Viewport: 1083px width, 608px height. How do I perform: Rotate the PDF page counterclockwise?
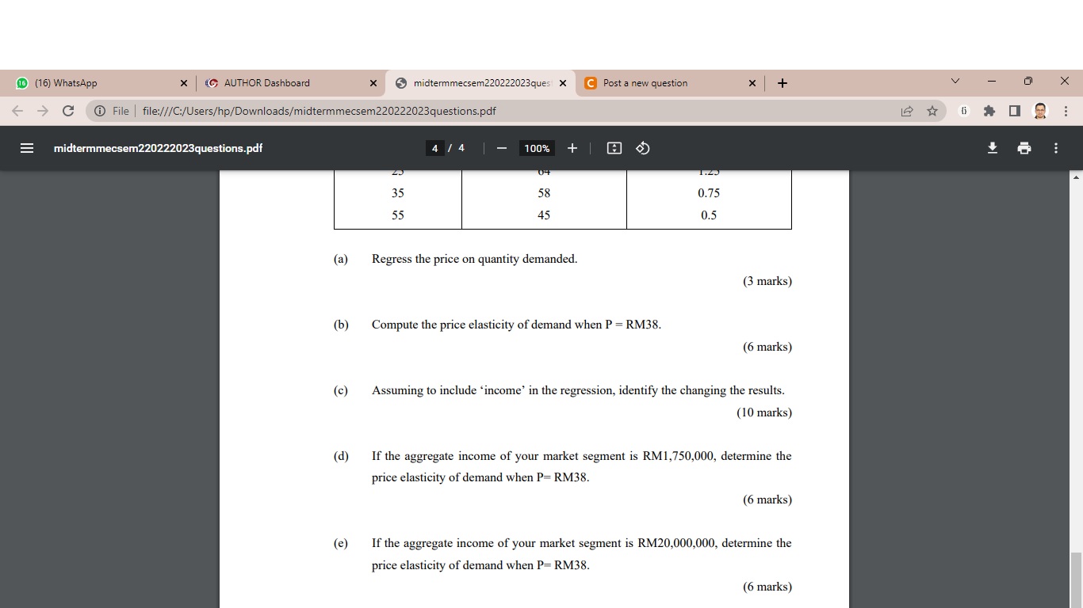pyautogui.click(x=642, y=148)
